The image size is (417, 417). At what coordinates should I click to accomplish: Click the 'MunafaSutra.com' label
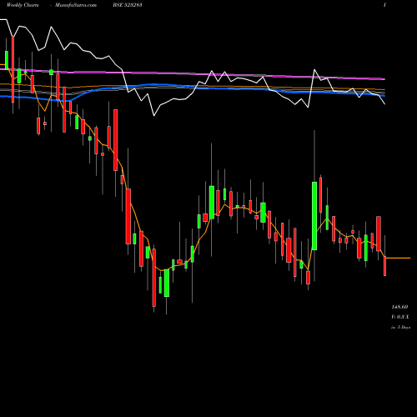[x=76, y=5]
